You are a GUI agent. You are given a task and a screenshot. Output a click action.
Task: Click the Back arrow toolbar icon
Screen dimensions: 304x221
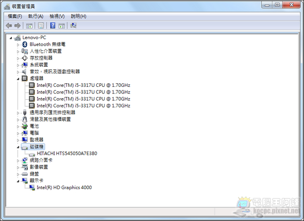coord(9,26)
